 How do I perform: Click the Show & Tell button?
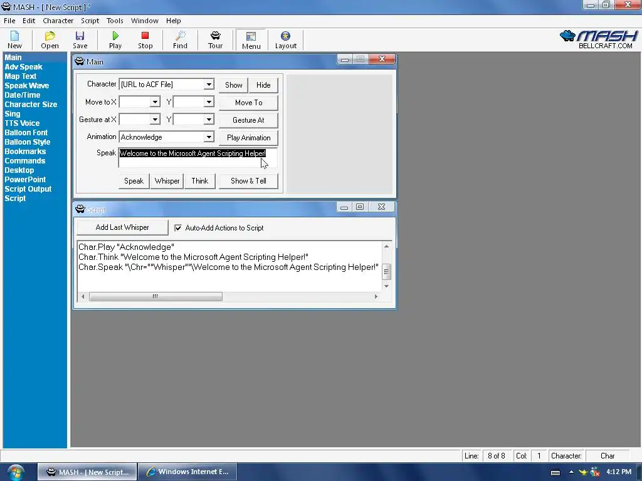(x=248, y=181)
